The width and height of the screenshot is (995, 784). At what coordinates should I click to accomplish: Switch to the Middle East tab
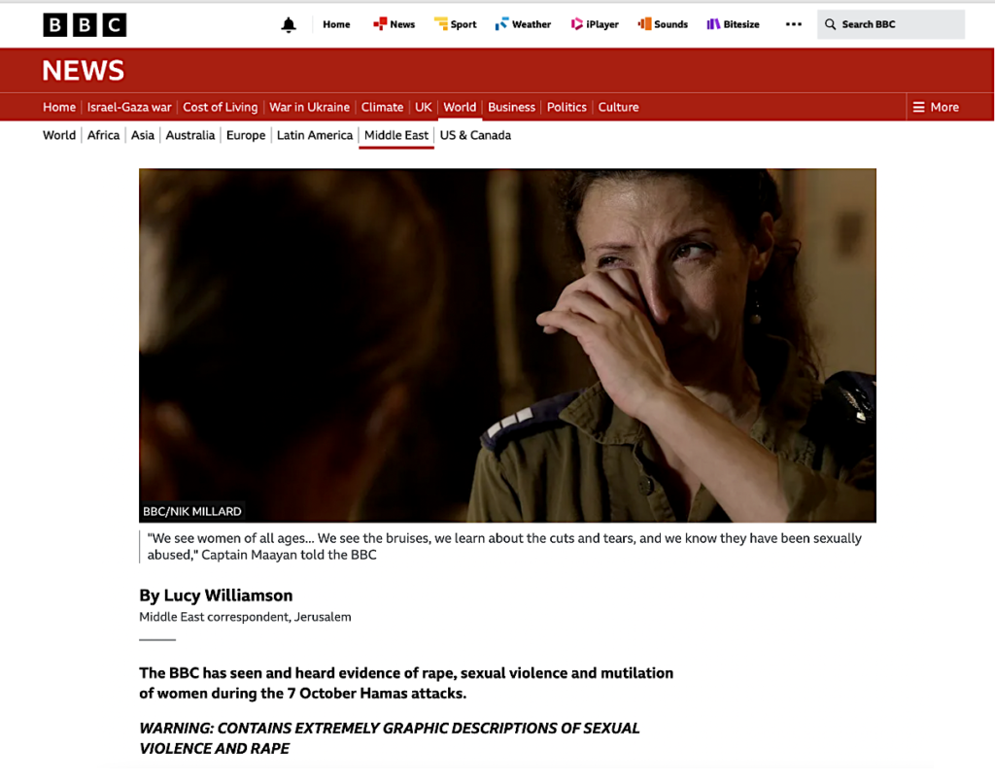396,135
